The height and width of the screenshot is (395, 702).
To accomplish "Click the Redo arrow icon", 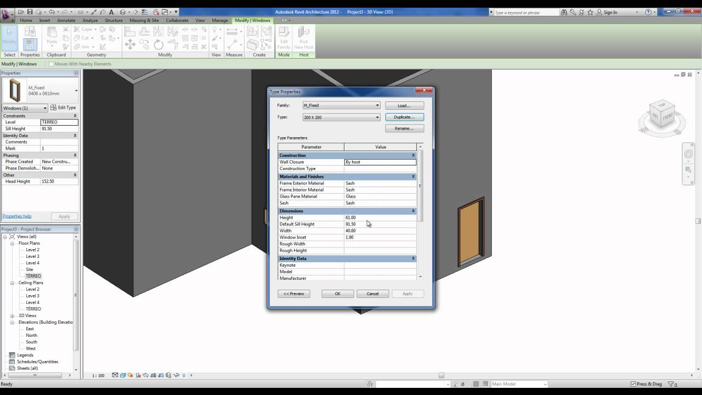I will pyautogui.click(x=66, y=12).
